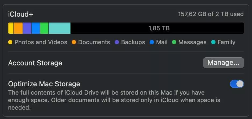
Task: Click the iCloud+ heading
Action: [20, 14]
